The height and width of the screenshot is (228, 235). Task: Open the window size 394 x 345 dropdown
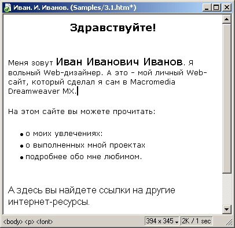tap(162, 221)
